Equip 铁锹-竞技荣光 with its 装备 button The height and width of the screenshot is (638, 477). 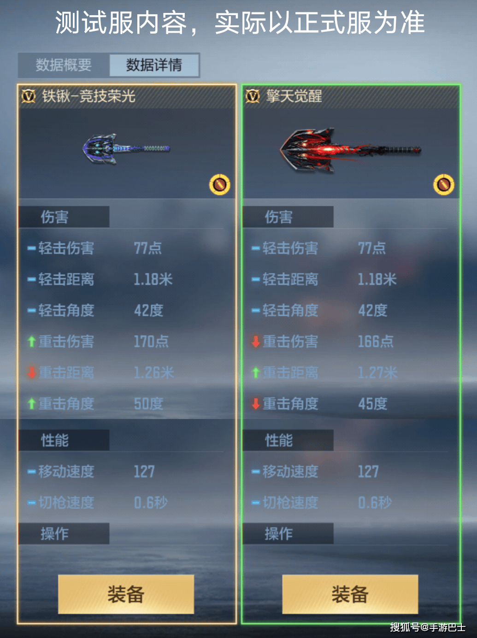click(x=126, y=594)
